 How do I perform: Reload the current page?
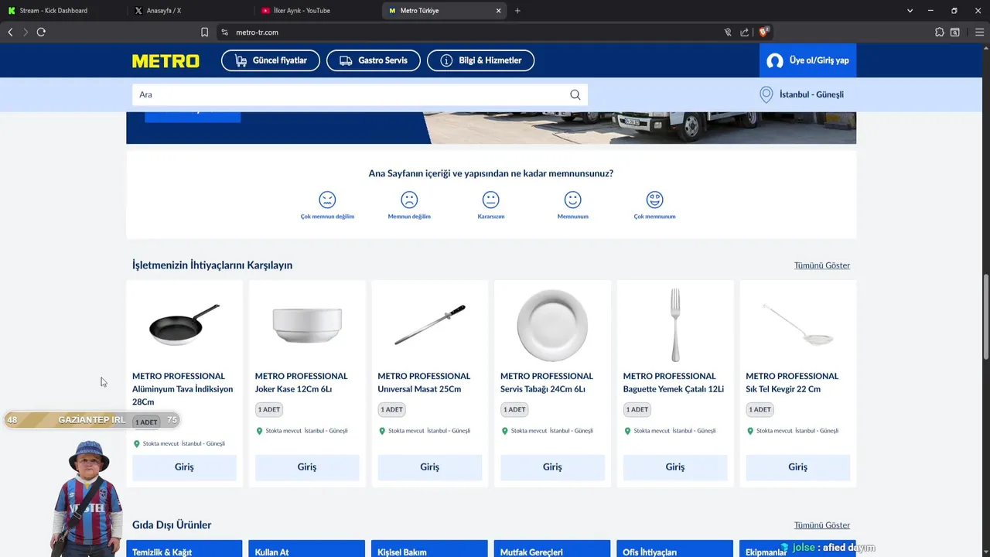pyautogui.click(x=41, y=32)
